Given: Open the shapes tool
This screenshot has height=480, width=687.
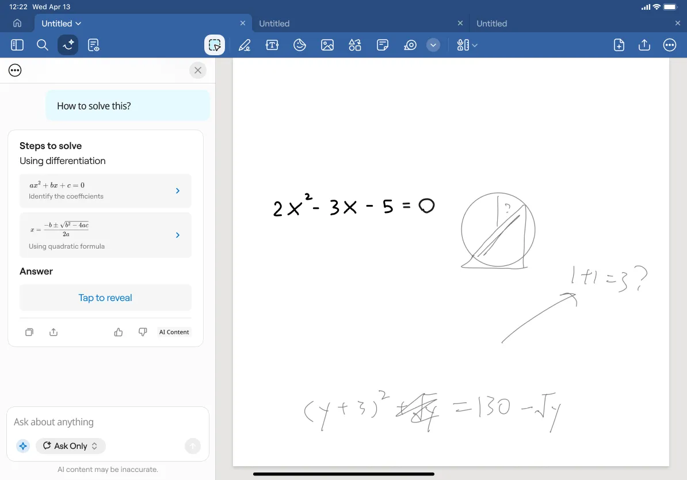Looking at the screenshot, I should click(355, 45).
